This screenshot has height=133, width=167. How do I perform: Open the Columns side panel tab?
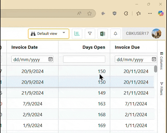[162, 61]
